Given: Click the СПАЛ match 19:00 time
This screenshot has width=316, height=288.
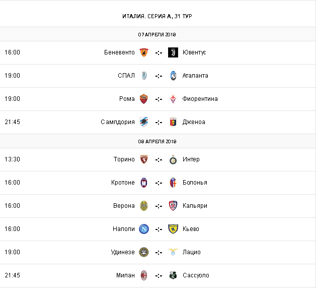Looking at the screenshot, I should pyautogui.click(x=12, y=76).
